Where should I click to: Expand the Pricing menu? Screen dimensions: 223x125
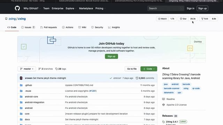100,8
